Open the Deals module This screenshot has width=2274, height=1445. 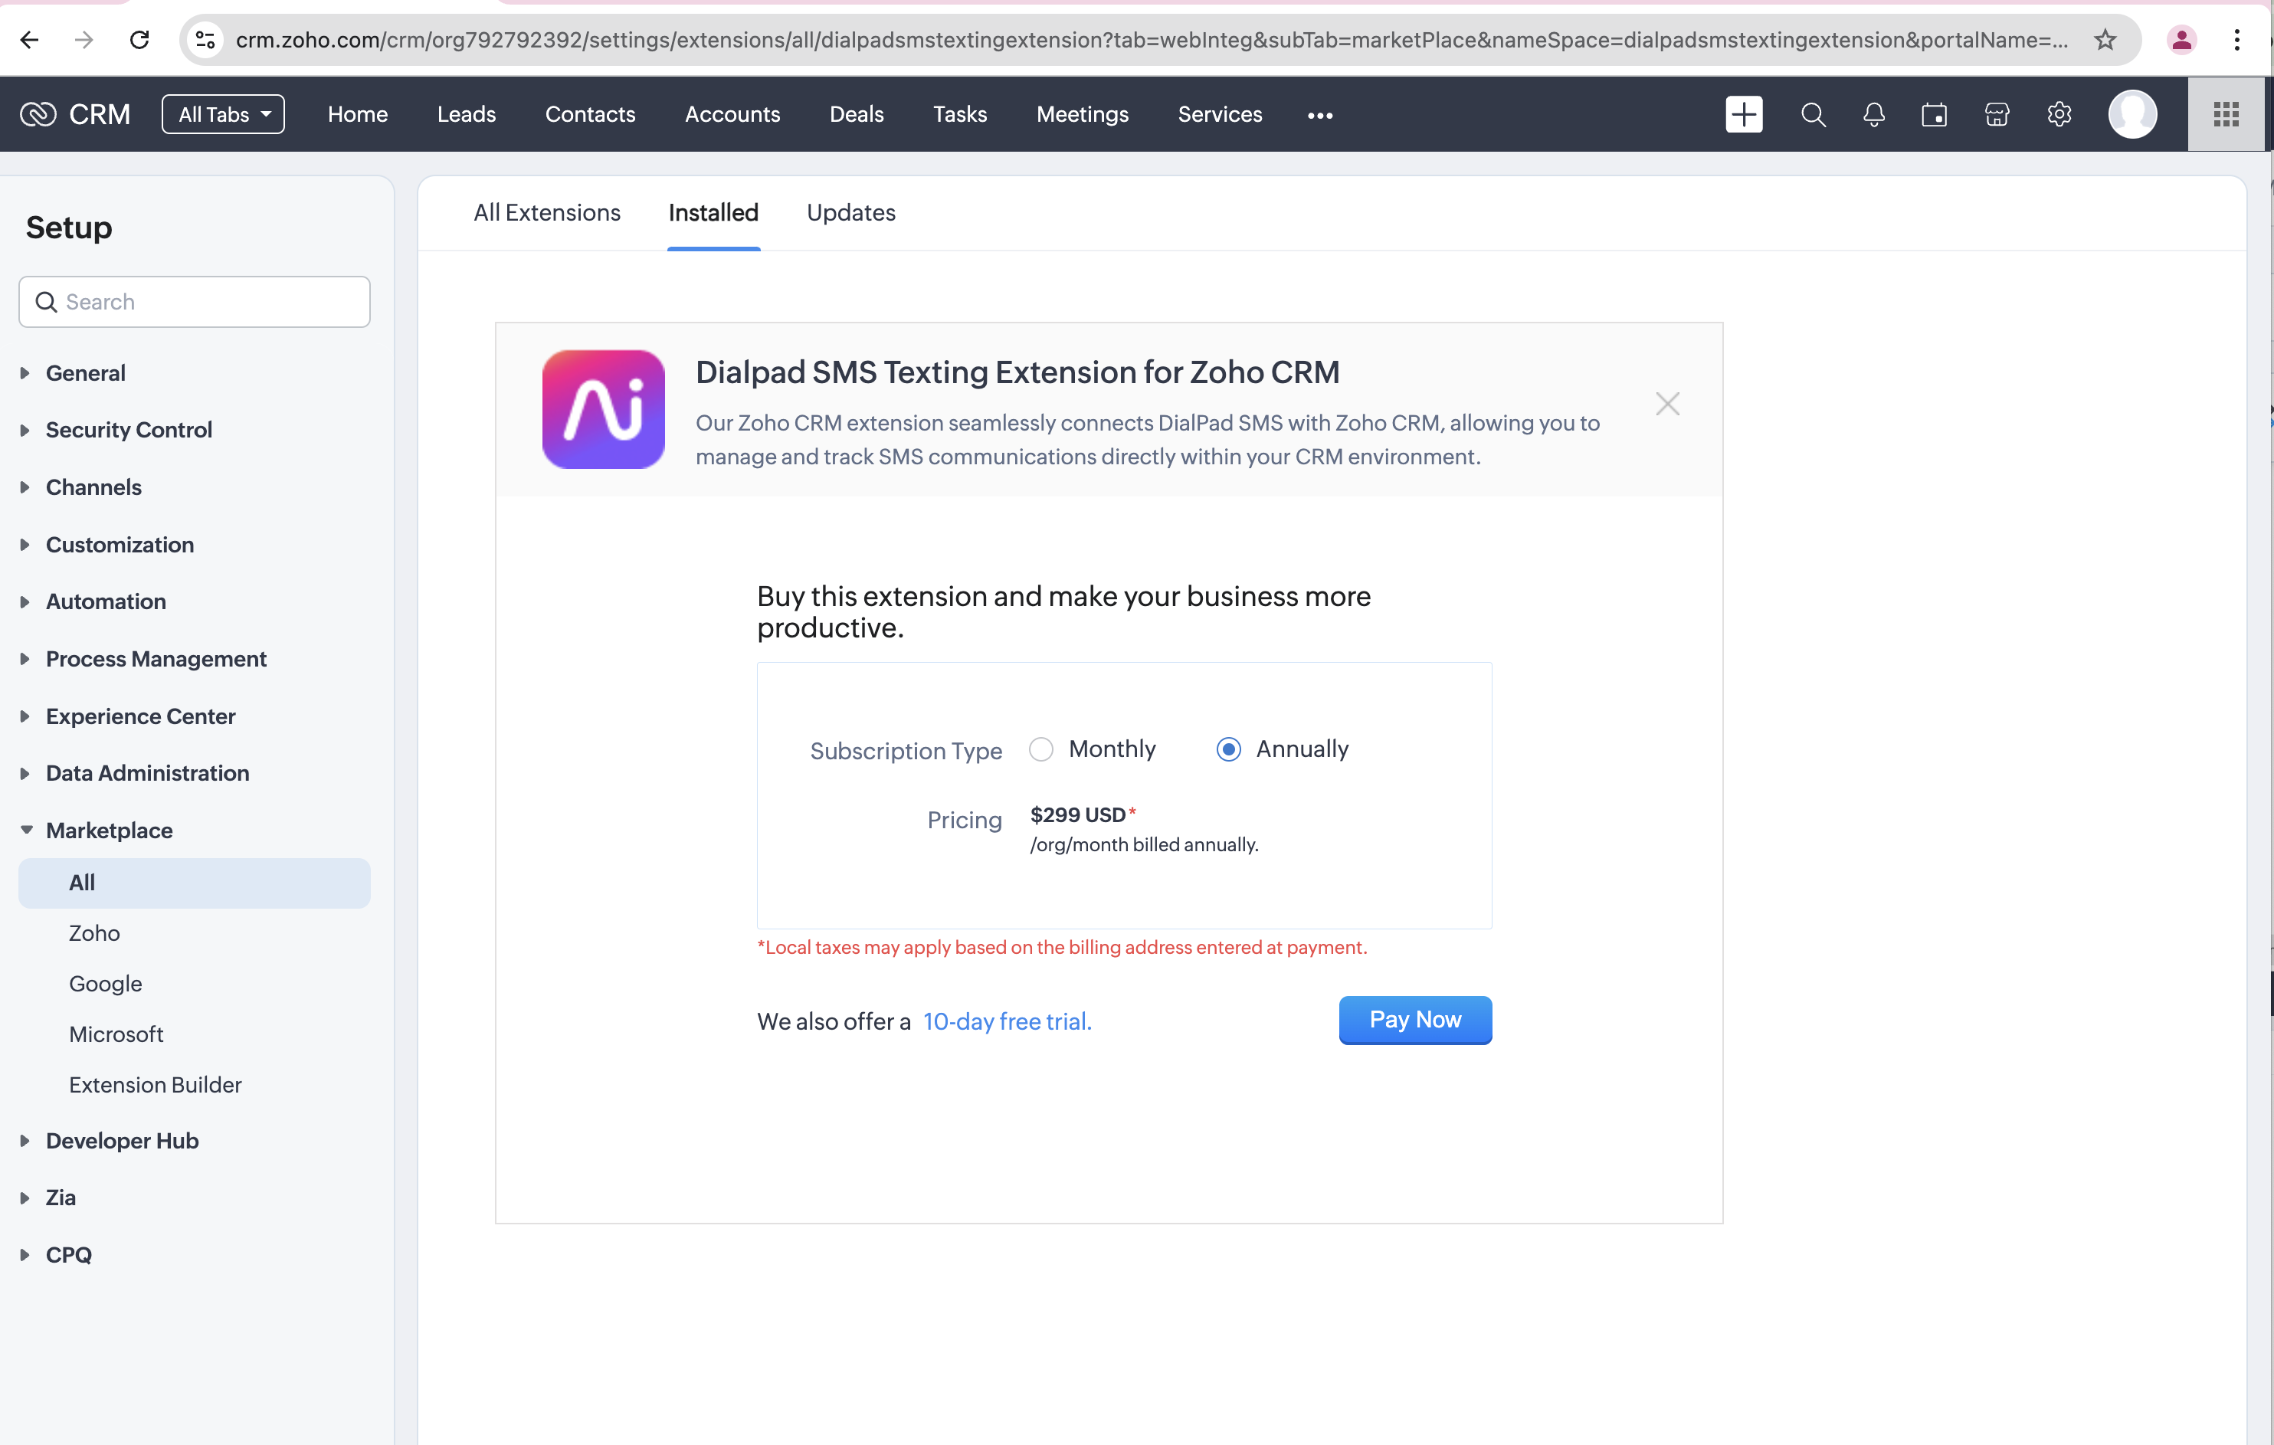pyautogui.click(x=857, y=114)
